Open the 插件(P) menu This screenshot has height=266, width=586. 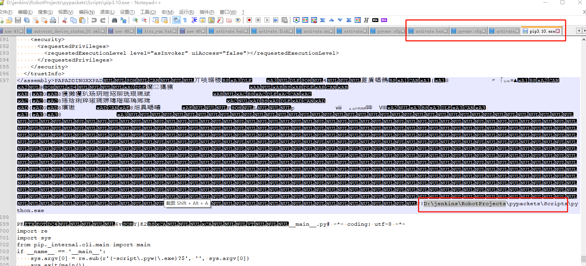click(x=206, y=12)
